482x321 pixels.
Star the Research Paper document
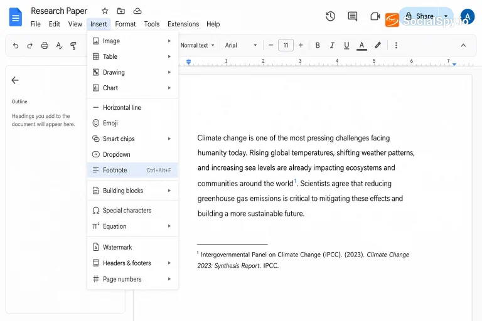pos(105,11)
